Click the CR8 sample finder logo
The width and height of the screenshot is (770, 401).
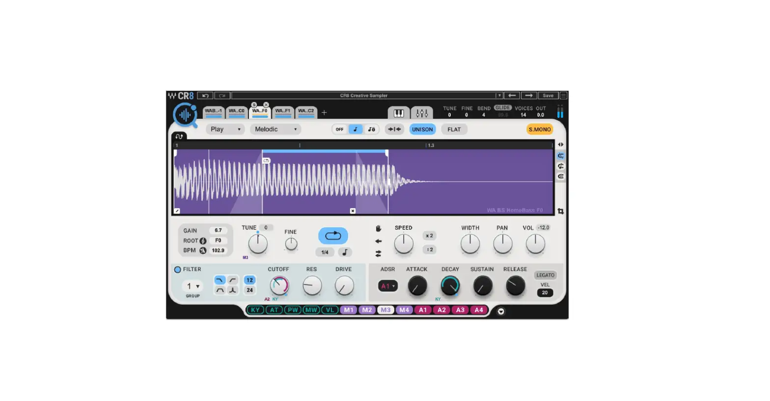click(x=185, y=115)
